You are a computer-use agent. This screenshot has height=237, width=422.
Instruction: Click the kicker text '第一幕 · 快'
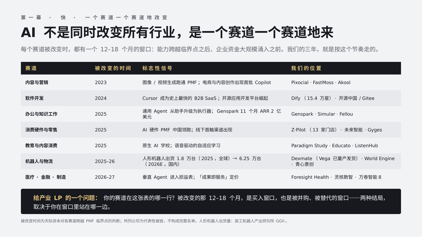(x=43, y=18)
